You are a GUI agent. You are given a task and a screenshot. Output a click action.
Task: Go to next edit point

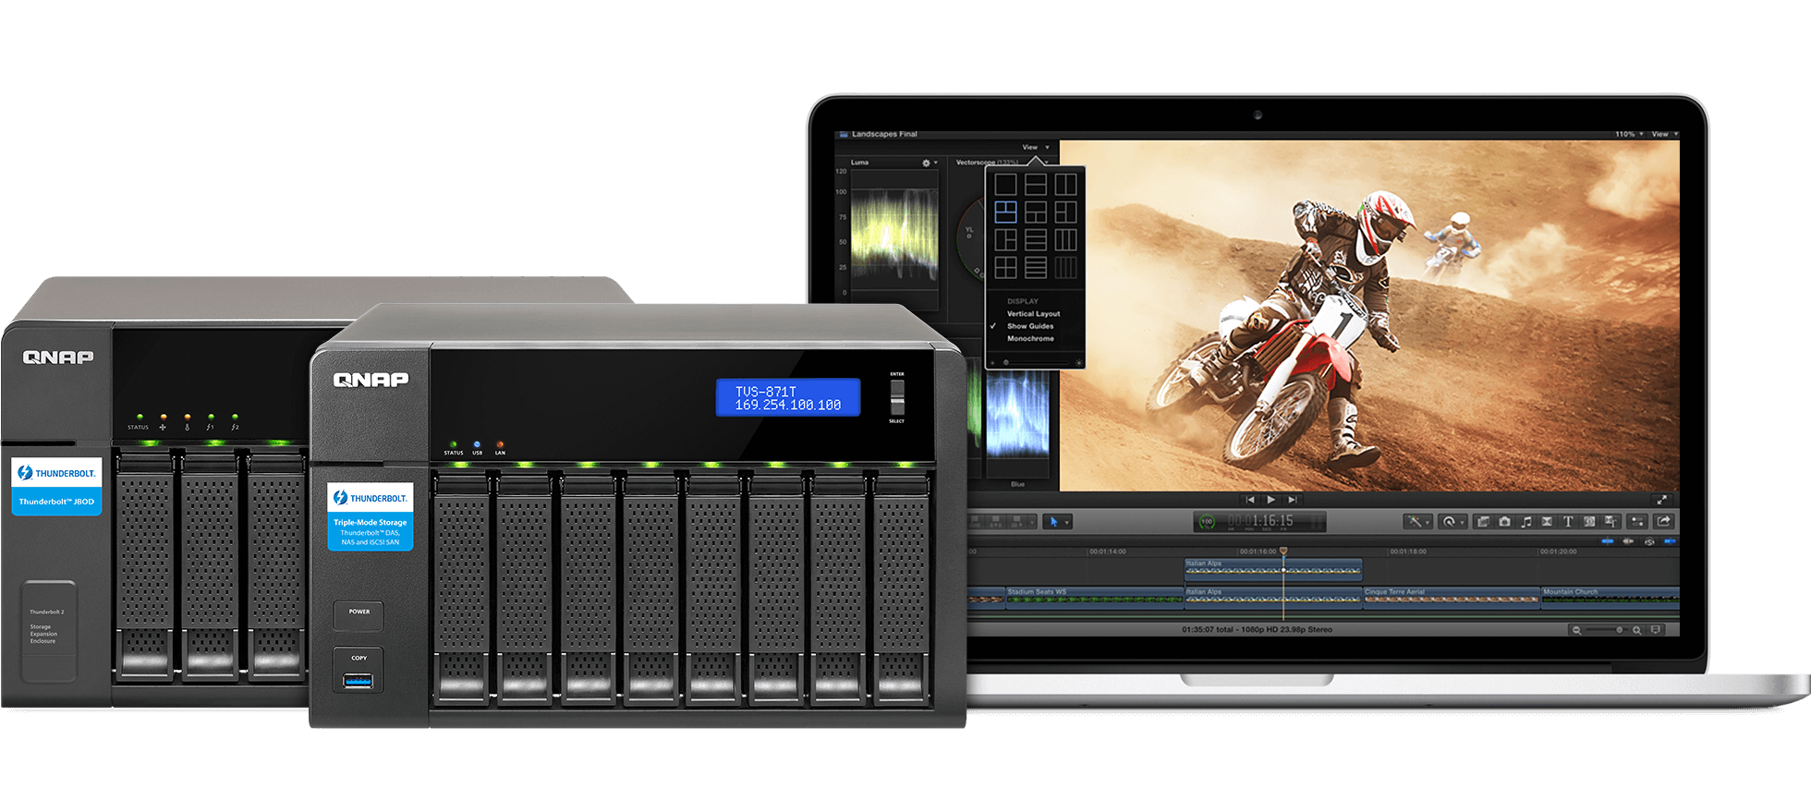pyautogui.click(x=1293, y=500)
